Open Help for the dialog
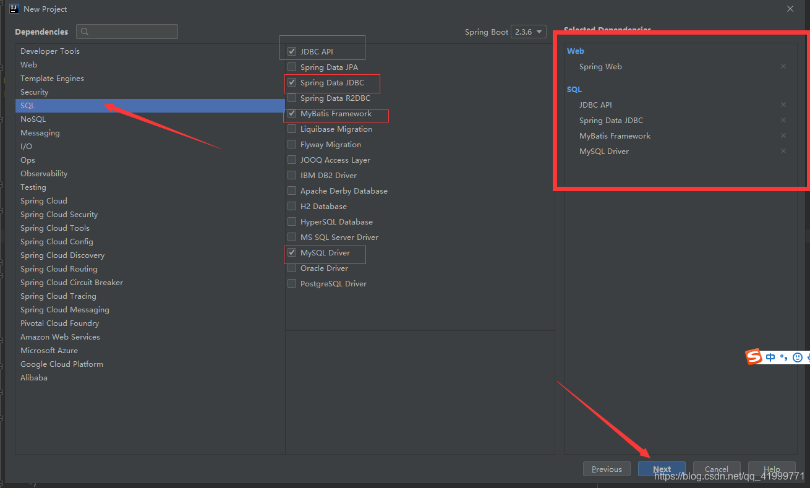The height and width of the screenshot is (488, 810). click(x=772, y=469)
